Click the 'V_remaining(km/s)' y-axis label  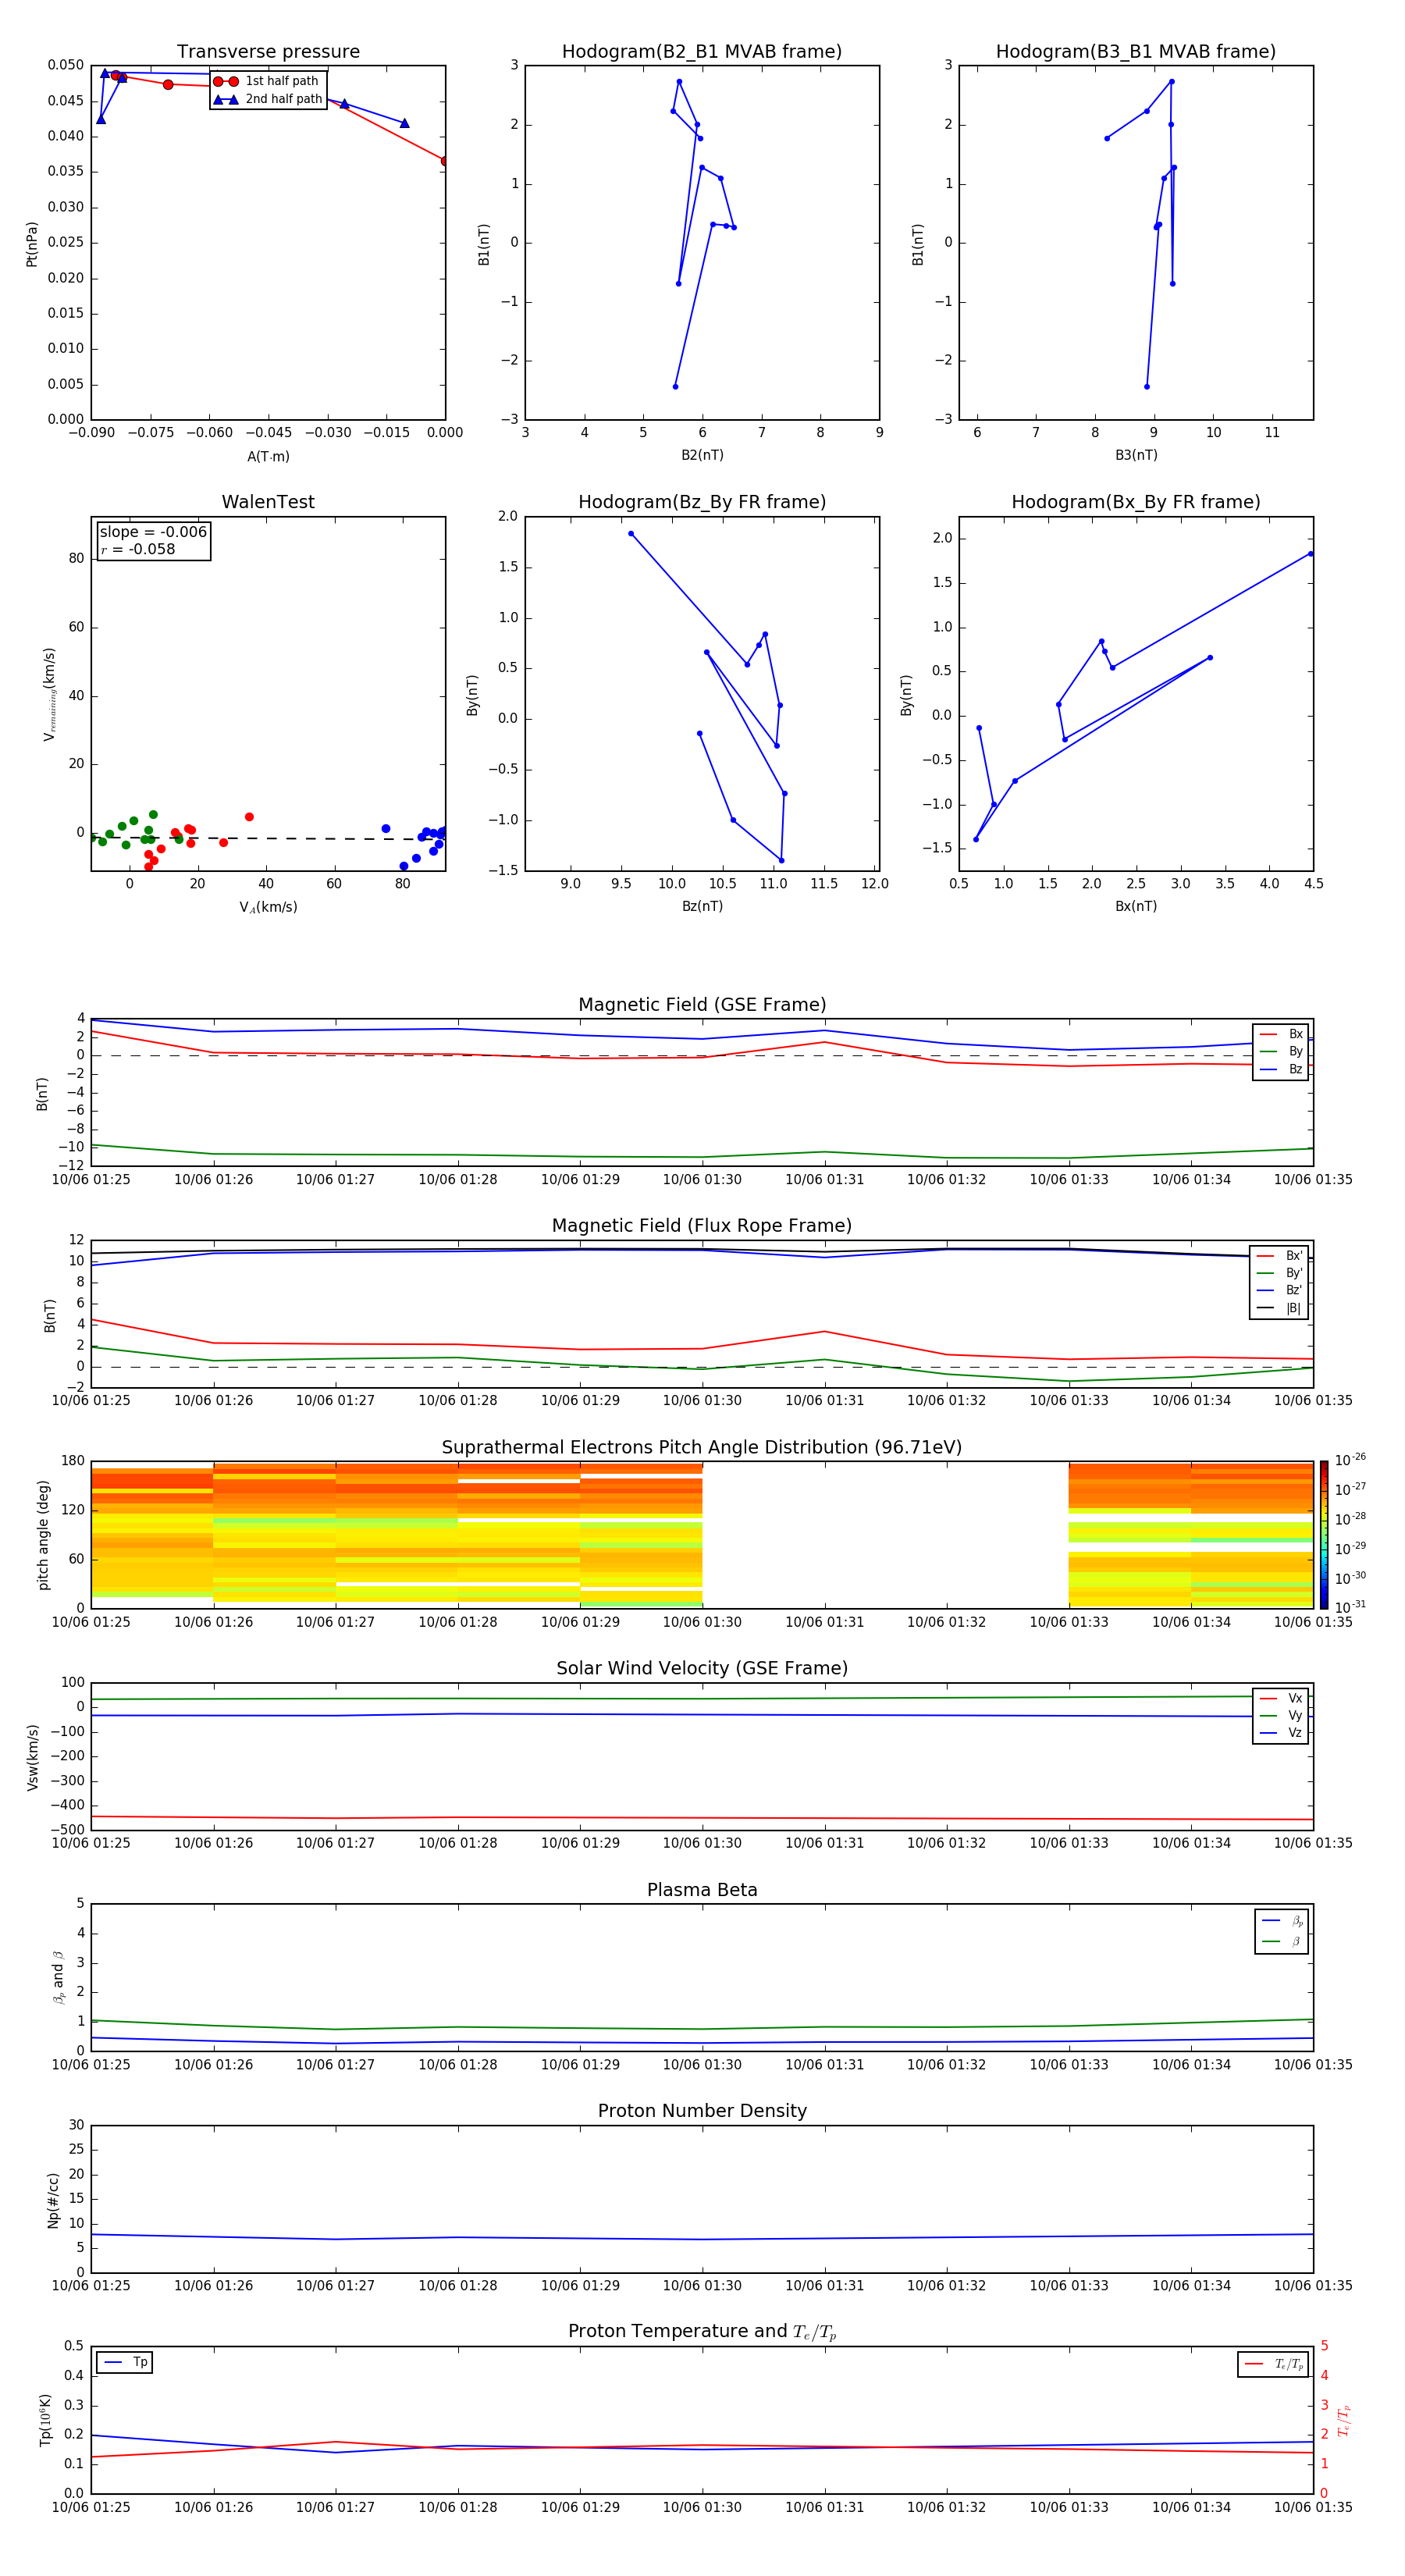(49, 694)
